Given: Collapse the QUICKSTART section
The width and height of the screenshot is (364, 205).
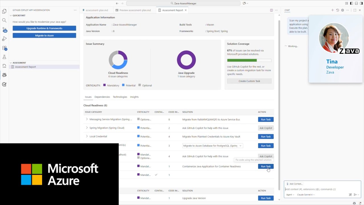Looking at the screenshot, I should [x=11, y=16].
